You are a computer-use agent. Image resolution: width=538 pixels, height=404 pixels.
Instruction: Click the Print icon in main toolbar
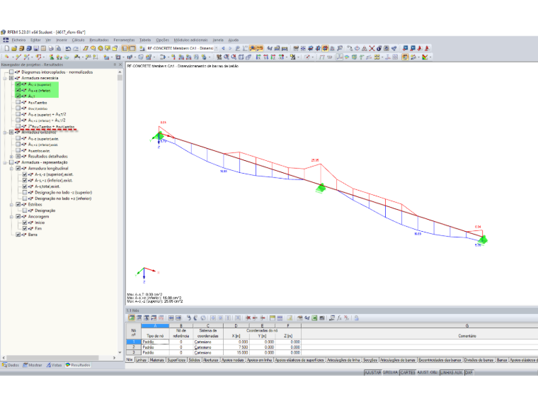click(x=51, y=48)
